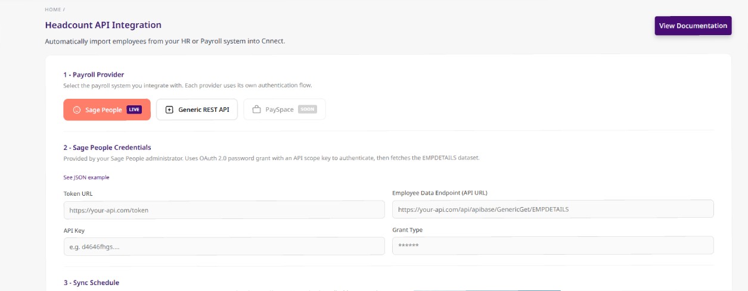748x291 pixels.
Task: Click the '2 - Sage People Credentials' heading
Action: (107, 147)
